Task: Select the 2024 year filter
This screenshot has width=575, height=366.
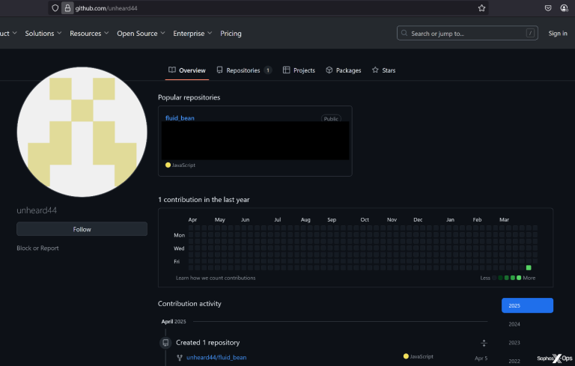Action: [514, 324]
